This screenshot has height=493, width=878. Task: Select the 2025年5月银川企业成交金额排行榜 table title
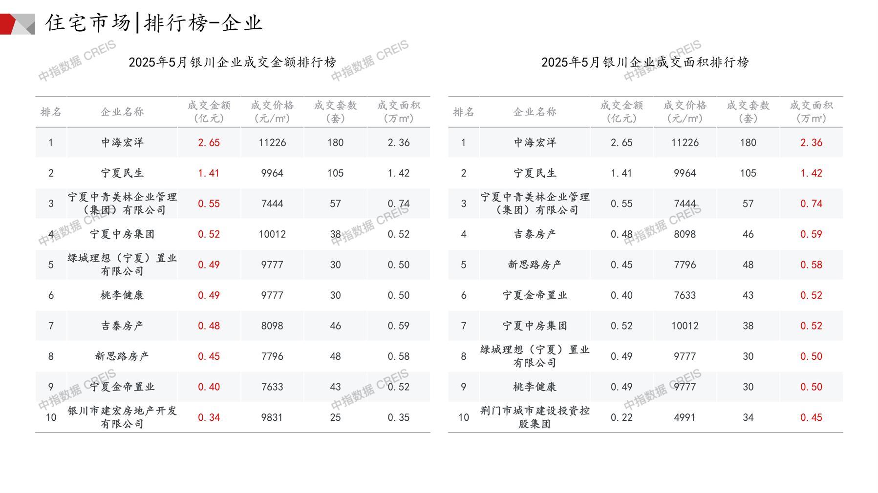pos(233,62)
